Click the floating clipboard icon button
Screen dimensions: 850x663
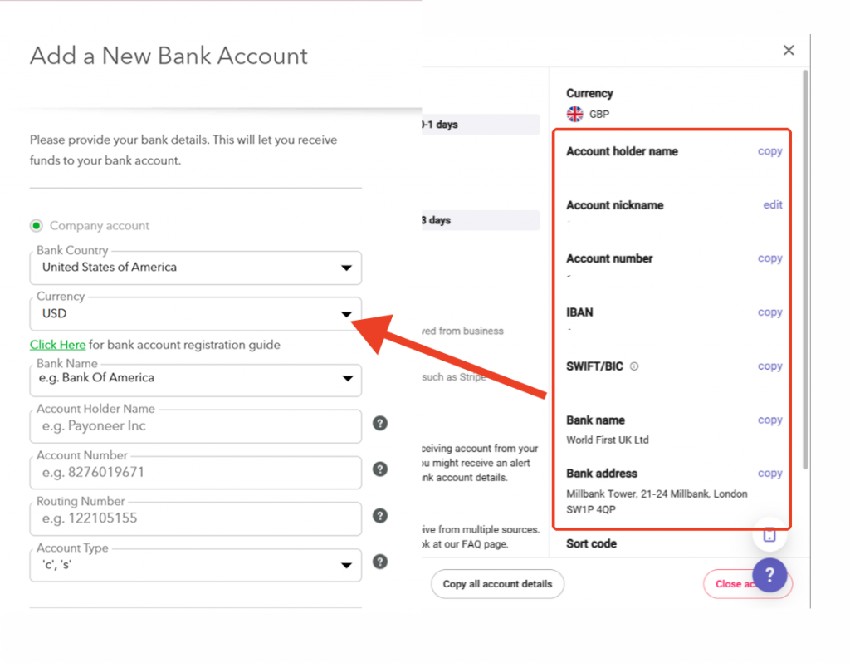[x=769, y=535]
